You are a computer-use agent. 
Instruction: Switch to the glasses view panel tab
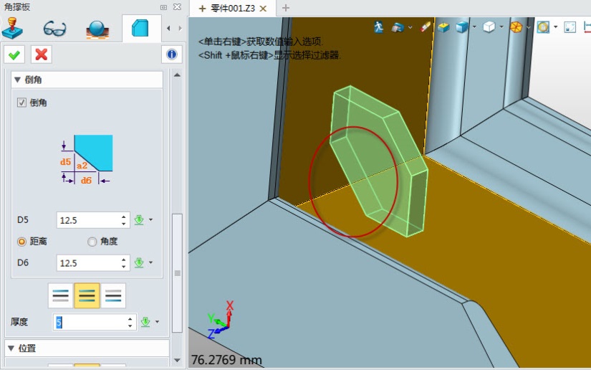(x=54, y=29)
